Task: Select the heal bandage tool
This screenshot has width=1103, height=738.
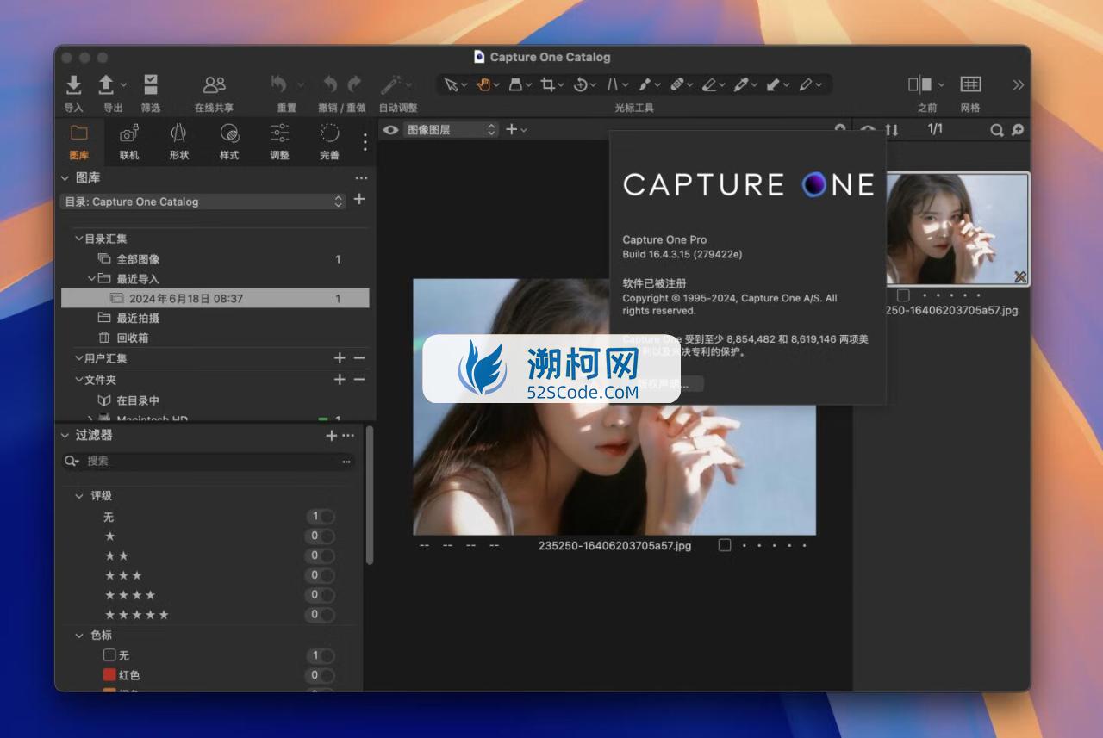Action: click(x=676, y=84)
